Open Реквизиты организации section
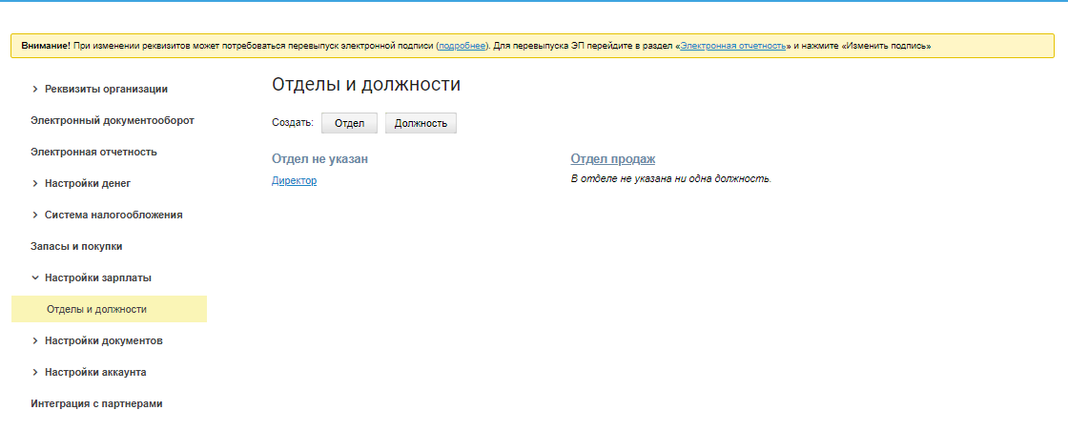Viewport: 1068px width, 431px height. tap(106, 90)
